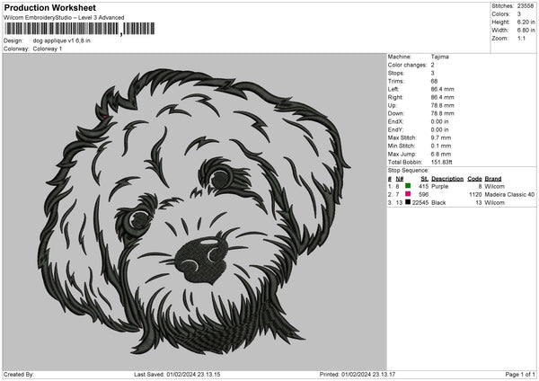Screen dimensions: 539x381
Task: Click the 'Colorway 1' value
Action: 48,49
